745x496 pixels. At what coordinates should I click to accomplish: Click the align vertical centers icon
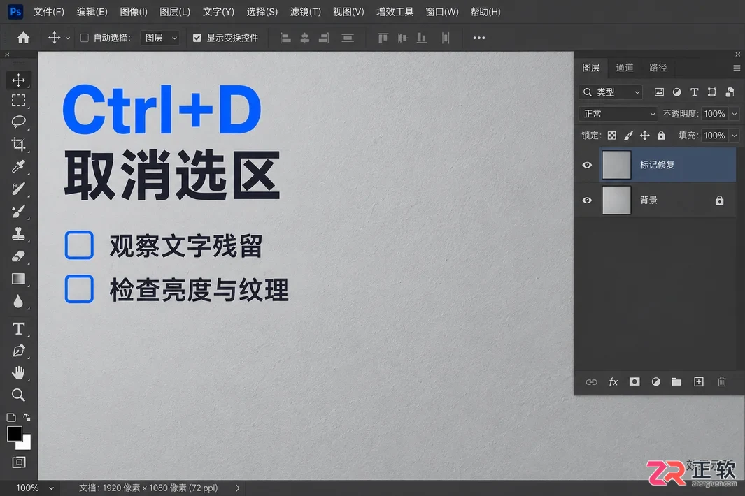(402, 38)
